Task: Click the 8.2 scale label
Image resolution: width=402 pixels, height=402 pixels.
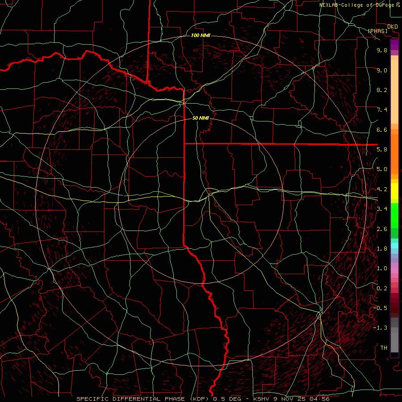Action: [382, 90]
